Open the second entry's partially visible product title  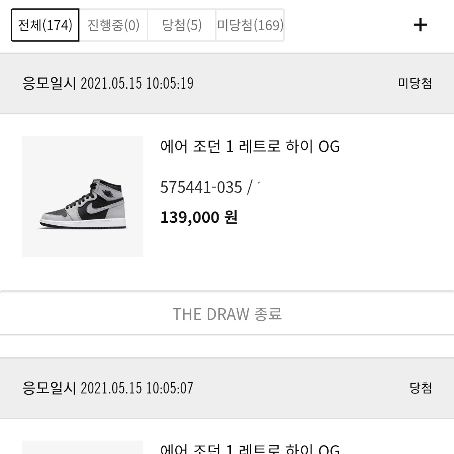pos(250,448)
